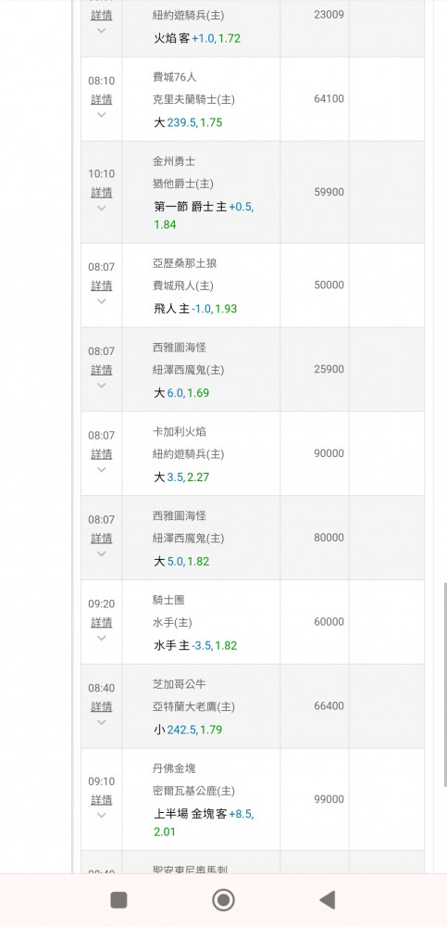Click the page's vertical scrollbar thumb
This screenshot has width=447, height=927.
click(x=444, y=684)
